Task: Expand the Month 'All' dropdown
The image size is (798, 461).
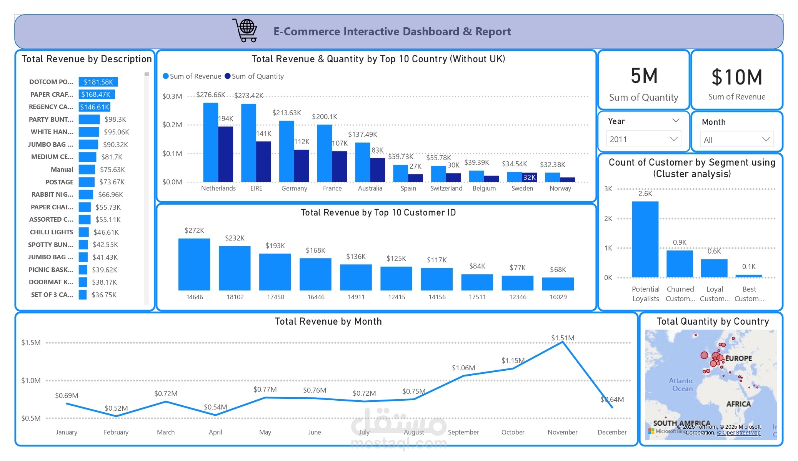Action: (x=766, y=139)
